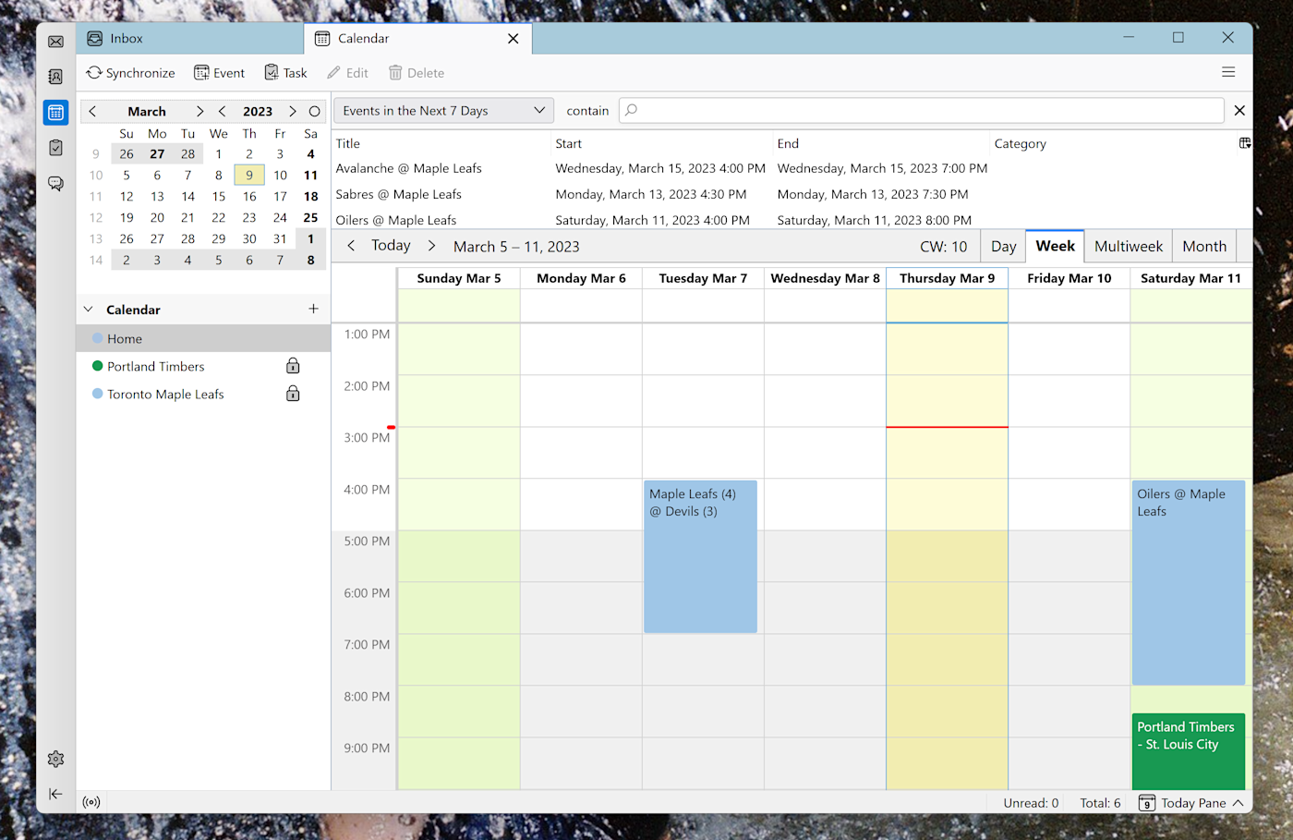The width and height of the screenshot is (1293, 840).
Task: Open the application hamburger menu
Action: (1228, 72)
